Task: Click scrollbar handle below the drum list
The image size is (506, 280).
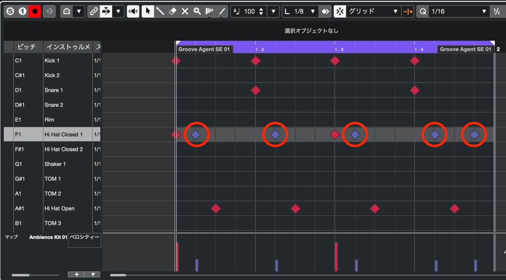Action: [21, 275]
